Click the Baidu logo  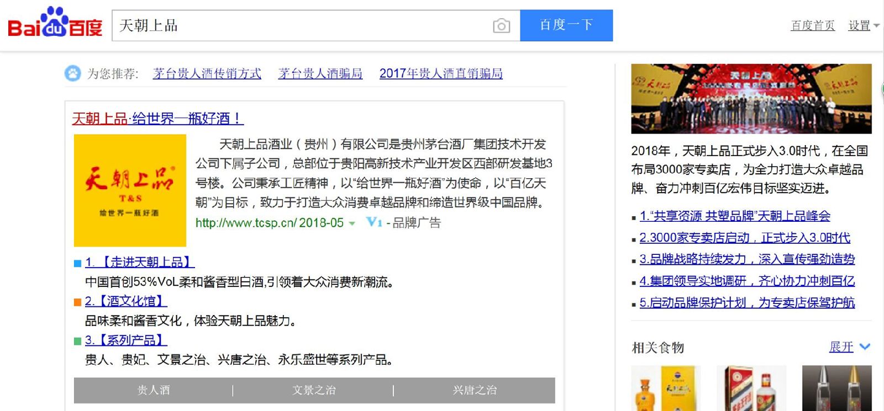pyautogui.click(x=55, y=23)
